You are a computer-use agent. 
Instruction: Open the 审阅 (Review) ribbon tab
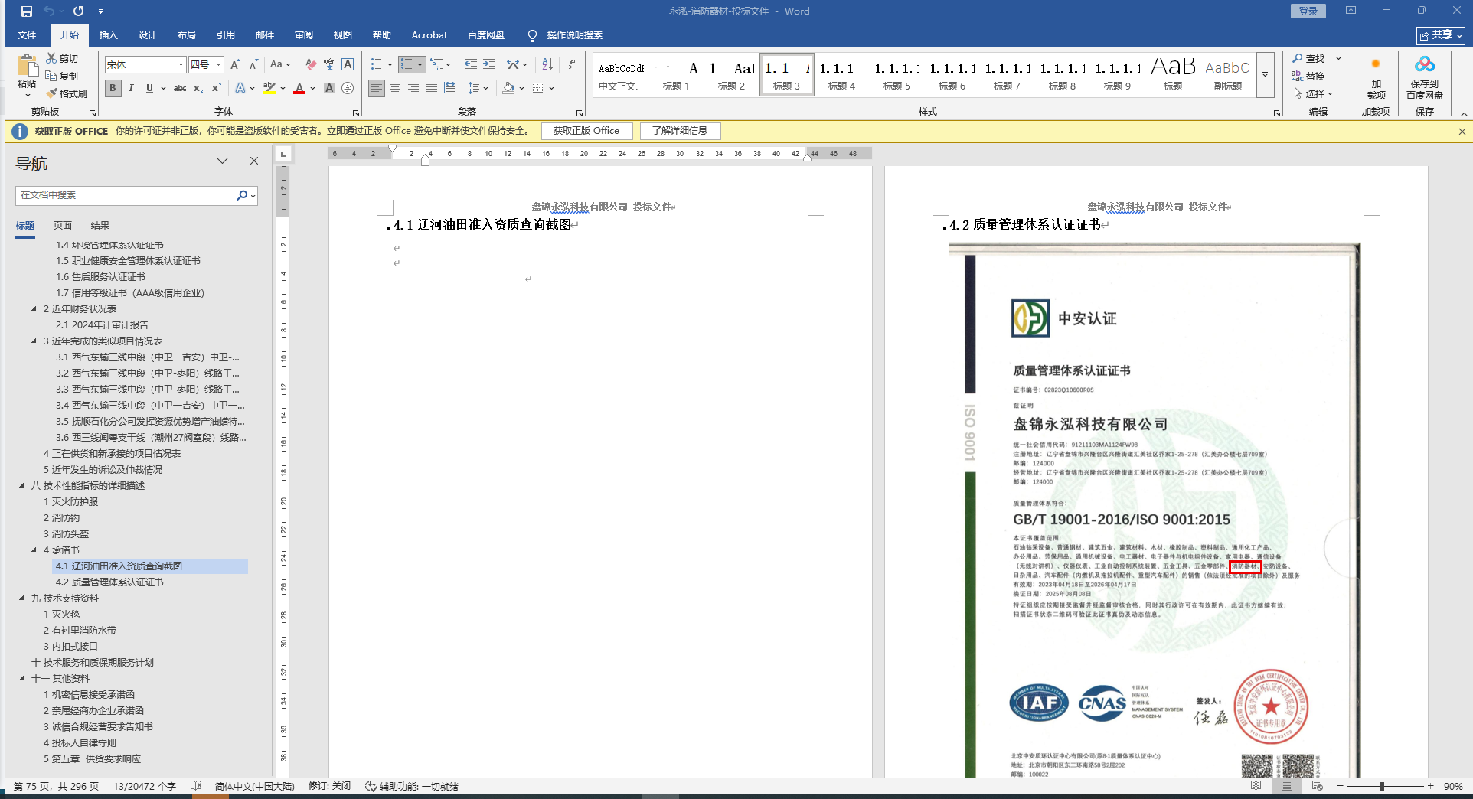point(303,35)
